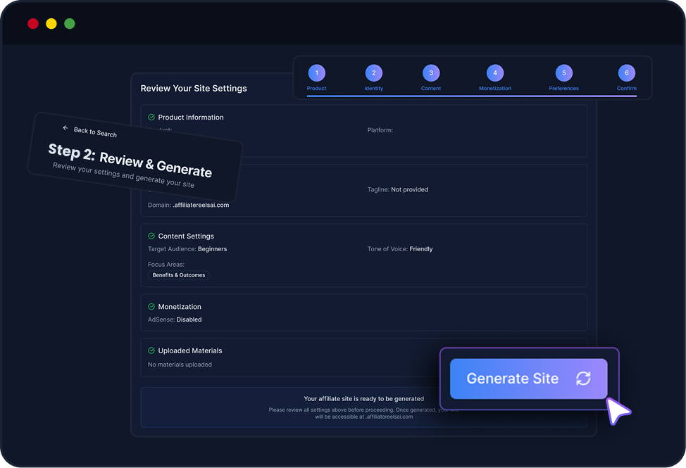Click the Monetization label in stepper
The height and width of the screenshot is (468, 686).
[494, 89]
